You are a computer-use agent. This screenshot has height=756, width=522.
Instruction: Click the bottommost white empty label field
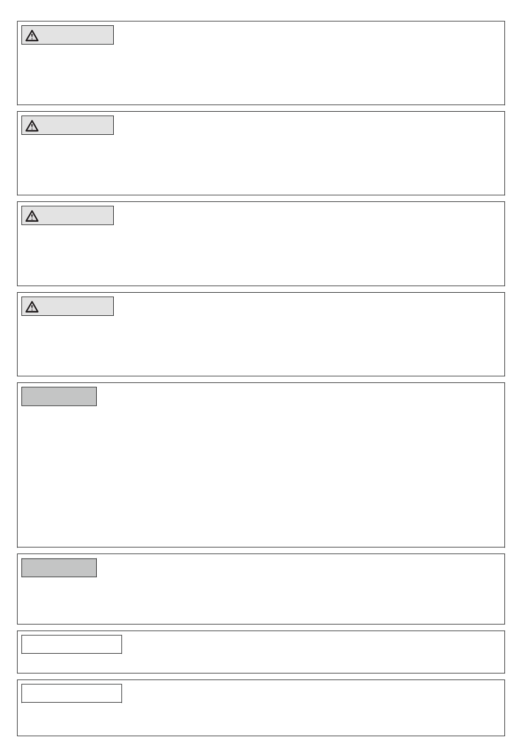[71, 693]
